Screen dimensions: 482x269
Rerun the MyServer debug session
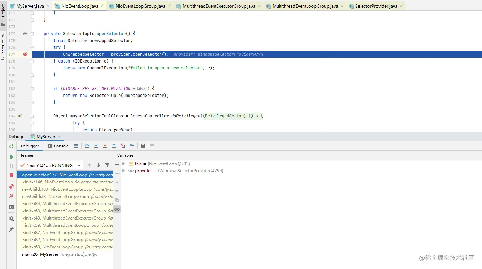click(x=11, y=146)
